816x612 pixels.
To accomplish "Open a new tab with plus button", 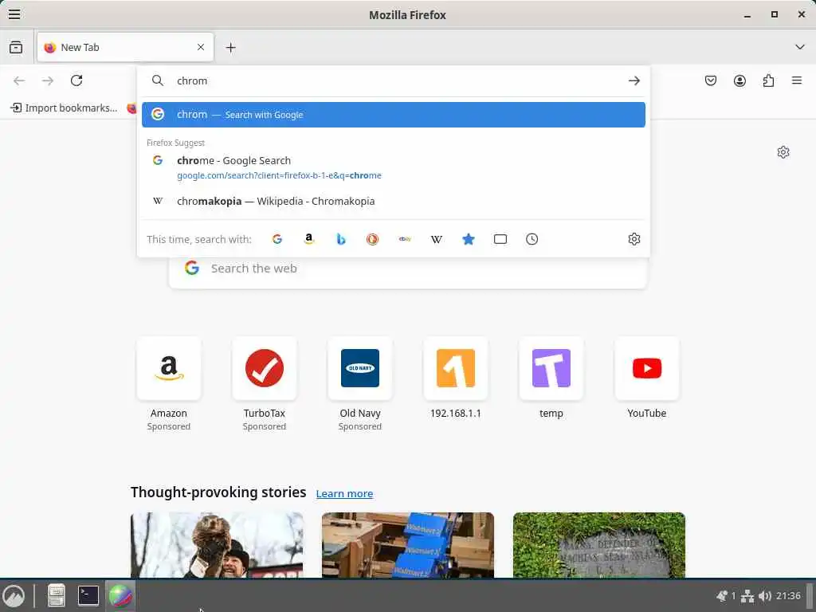I will (230, 48).
